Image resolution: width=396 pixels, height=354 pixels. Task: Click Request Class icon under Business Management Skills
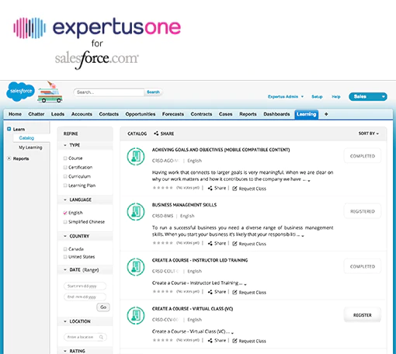pos(234,244)
